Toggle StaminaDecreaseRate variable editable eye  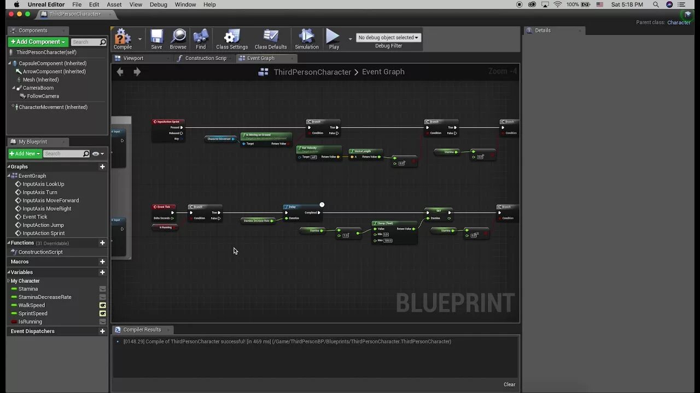102,297
